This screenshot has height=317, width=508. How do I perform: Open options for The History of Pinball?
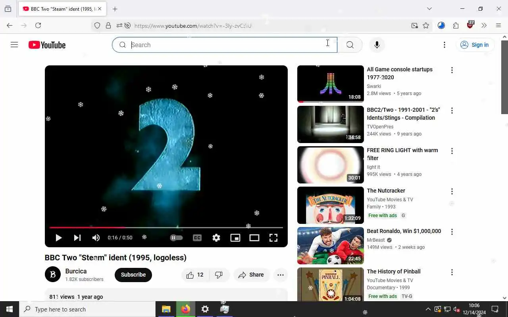point(452,272)
